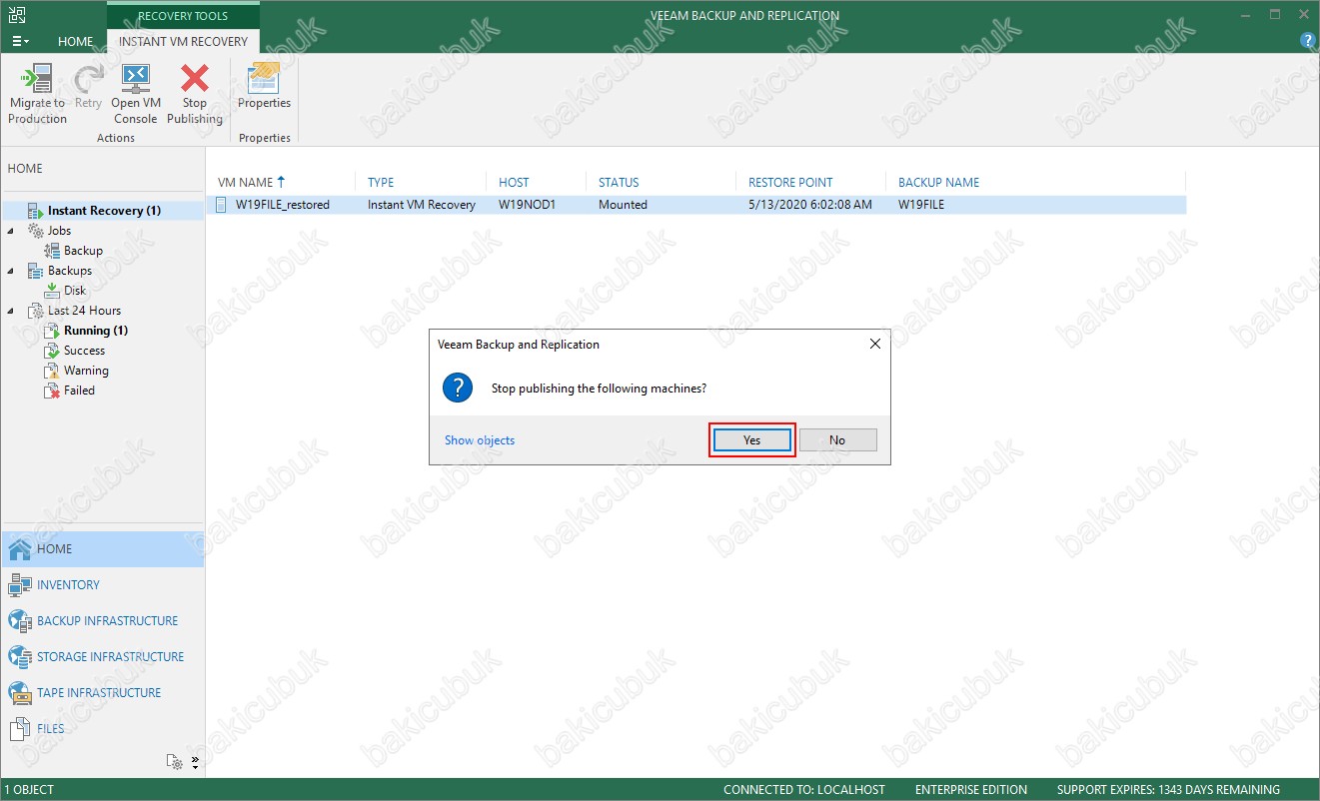Select the Jobs tree item
The width and height of the screenshot is (1320, 801).
(x=59, y=231)
